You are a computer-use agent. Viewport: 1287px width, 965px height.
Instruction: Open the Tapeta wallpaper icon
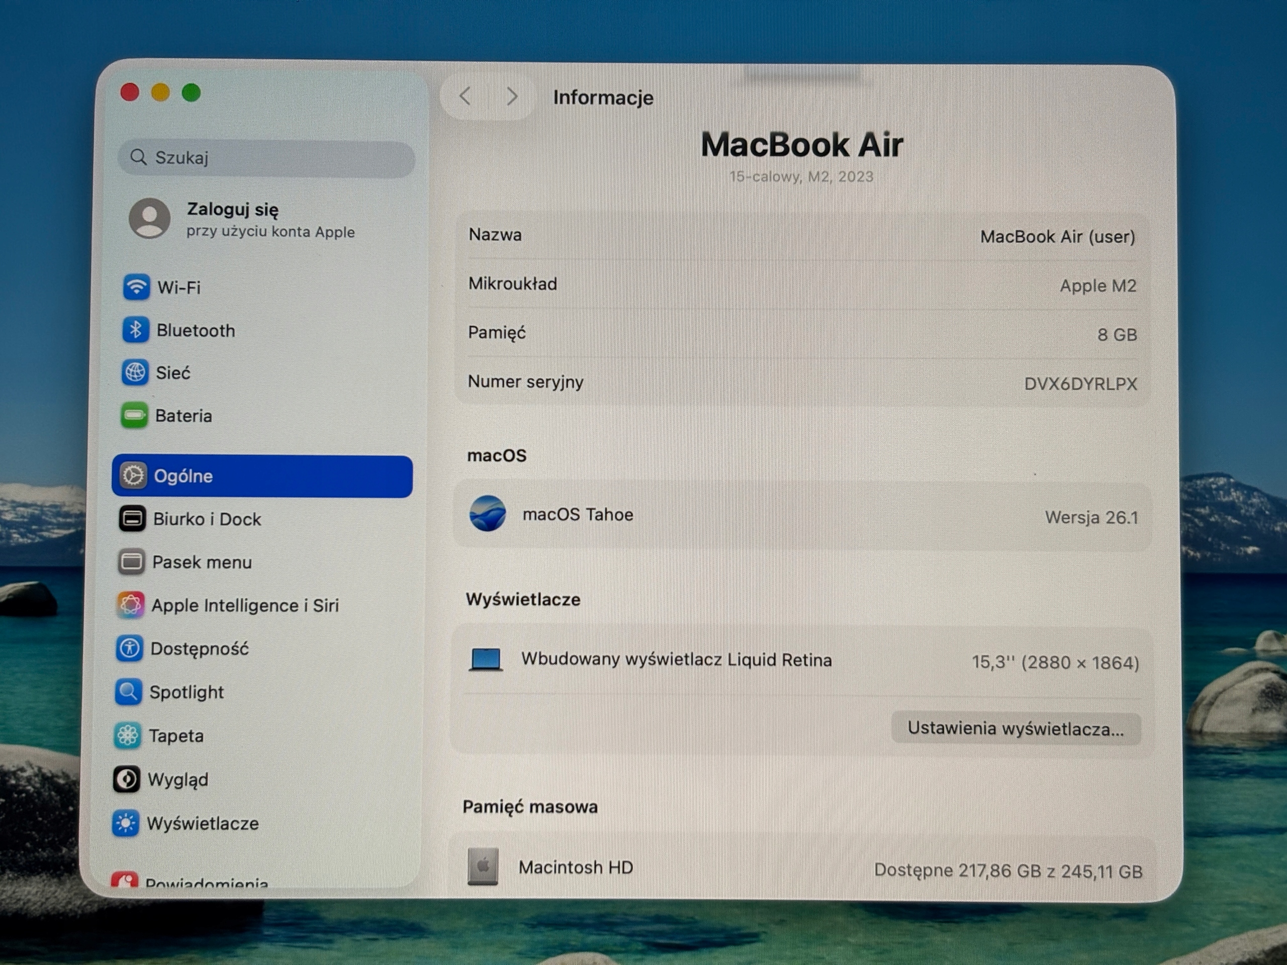point(127,735)
